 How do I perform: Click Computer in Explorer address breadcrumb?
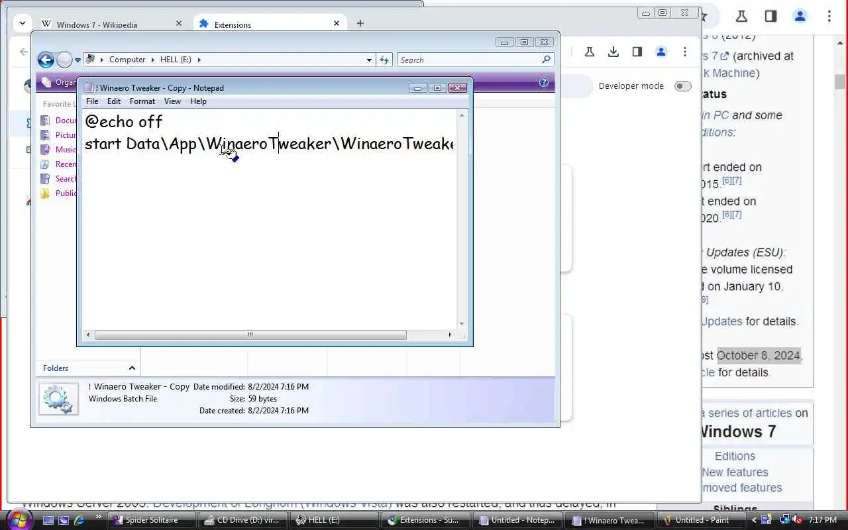click(127, 60)
